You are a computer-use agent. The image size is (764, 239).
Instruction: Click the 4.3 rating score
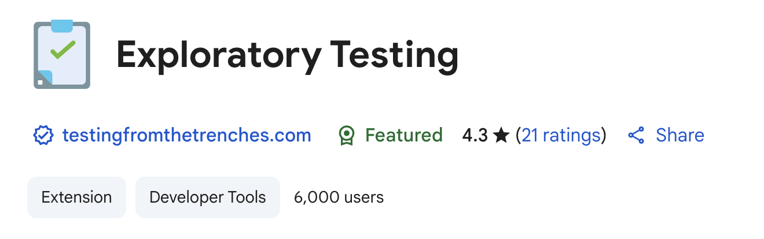[475, 136]
